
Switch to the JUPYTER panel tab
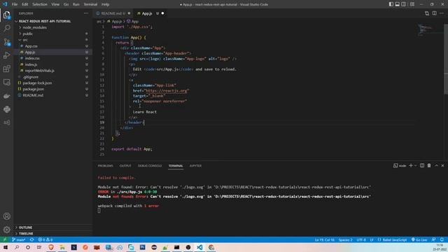[x=195, y=166]
